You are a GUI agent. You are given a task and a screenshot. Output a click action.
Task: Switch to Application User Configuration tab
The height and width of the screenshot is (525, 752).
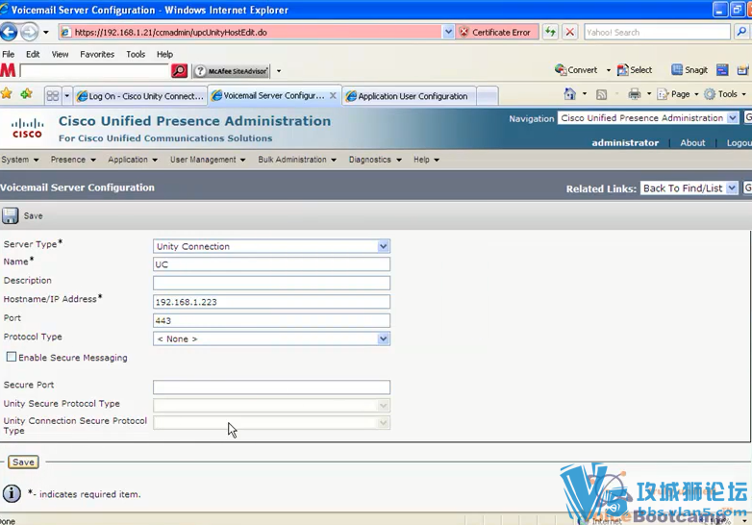[409, 96]
